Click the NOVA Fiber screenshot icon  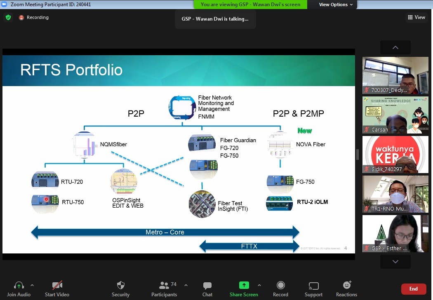click(x=280, y=145)
